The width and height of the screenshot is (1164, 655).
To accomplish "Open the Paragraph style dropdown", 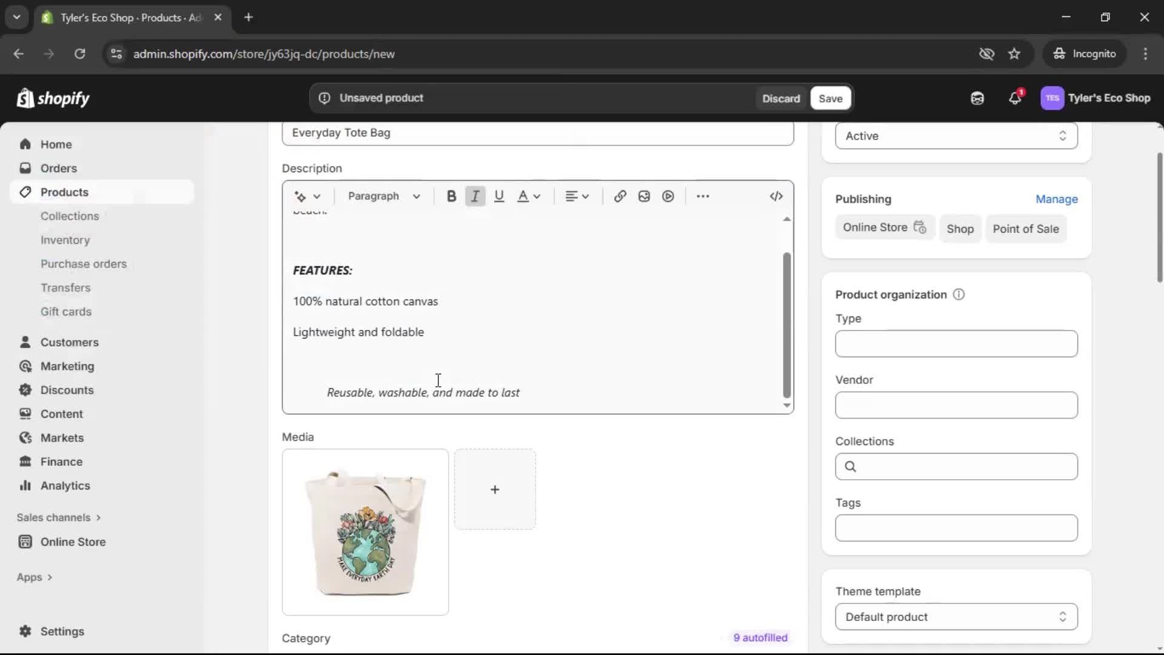I will [384, 196].
